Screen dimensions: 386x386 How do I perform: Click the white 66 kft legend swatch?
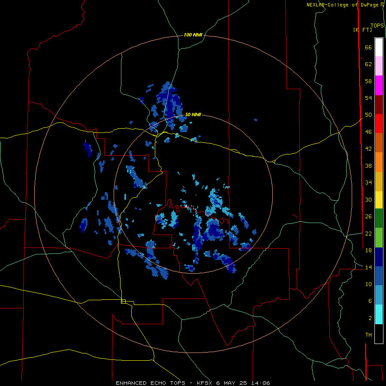[x=379, y=47]
